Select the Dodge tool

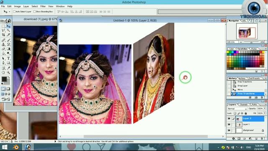coord(8,53)
